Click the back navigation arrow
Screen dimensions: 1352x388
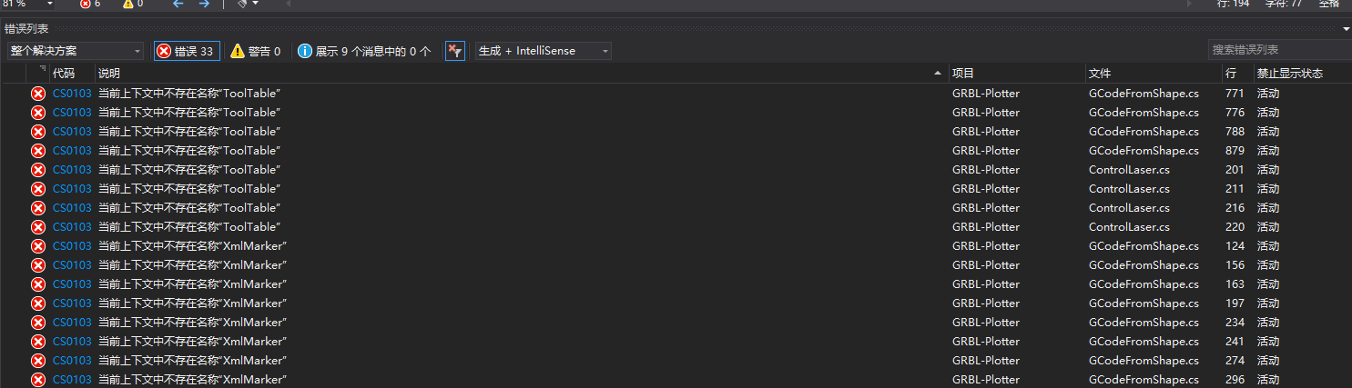point(178,4)
